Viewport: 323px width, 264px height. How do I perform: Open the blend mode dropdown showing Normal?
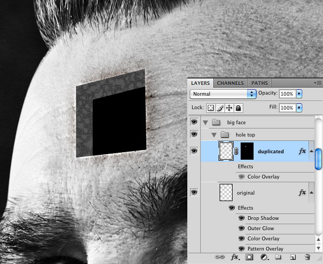pyautogui.click(x=223, y=94)
